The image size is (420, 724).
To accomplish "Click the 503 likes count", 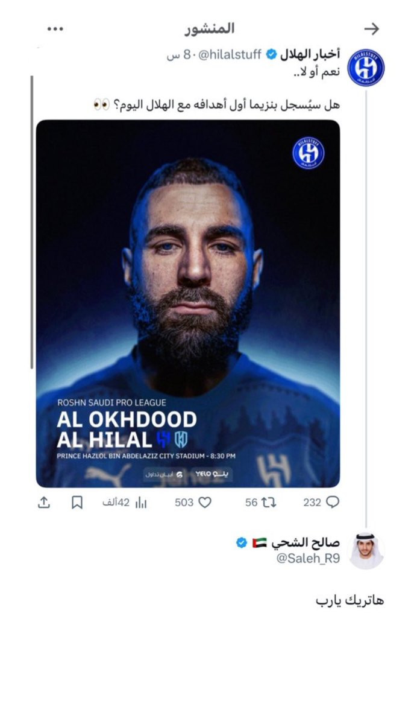I will click(x=184, y=503).
